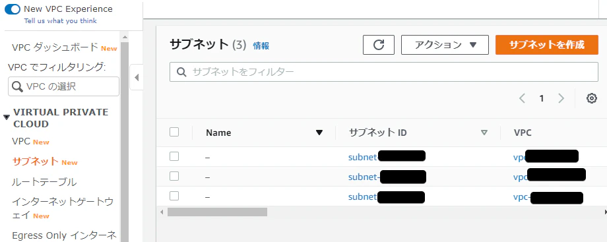The image size is (607, 242).
Task: Open the third row subnet ID link
Action: [x=387, y=197]
